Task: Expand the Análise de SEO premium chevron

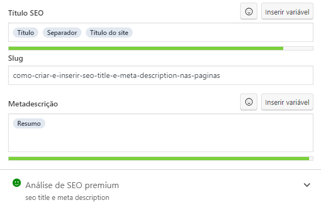Action: pyautogui.click(x=307, y=185)
